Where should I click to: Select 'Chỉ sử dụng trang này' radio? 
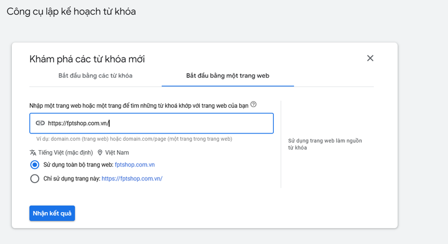point(35,179)
